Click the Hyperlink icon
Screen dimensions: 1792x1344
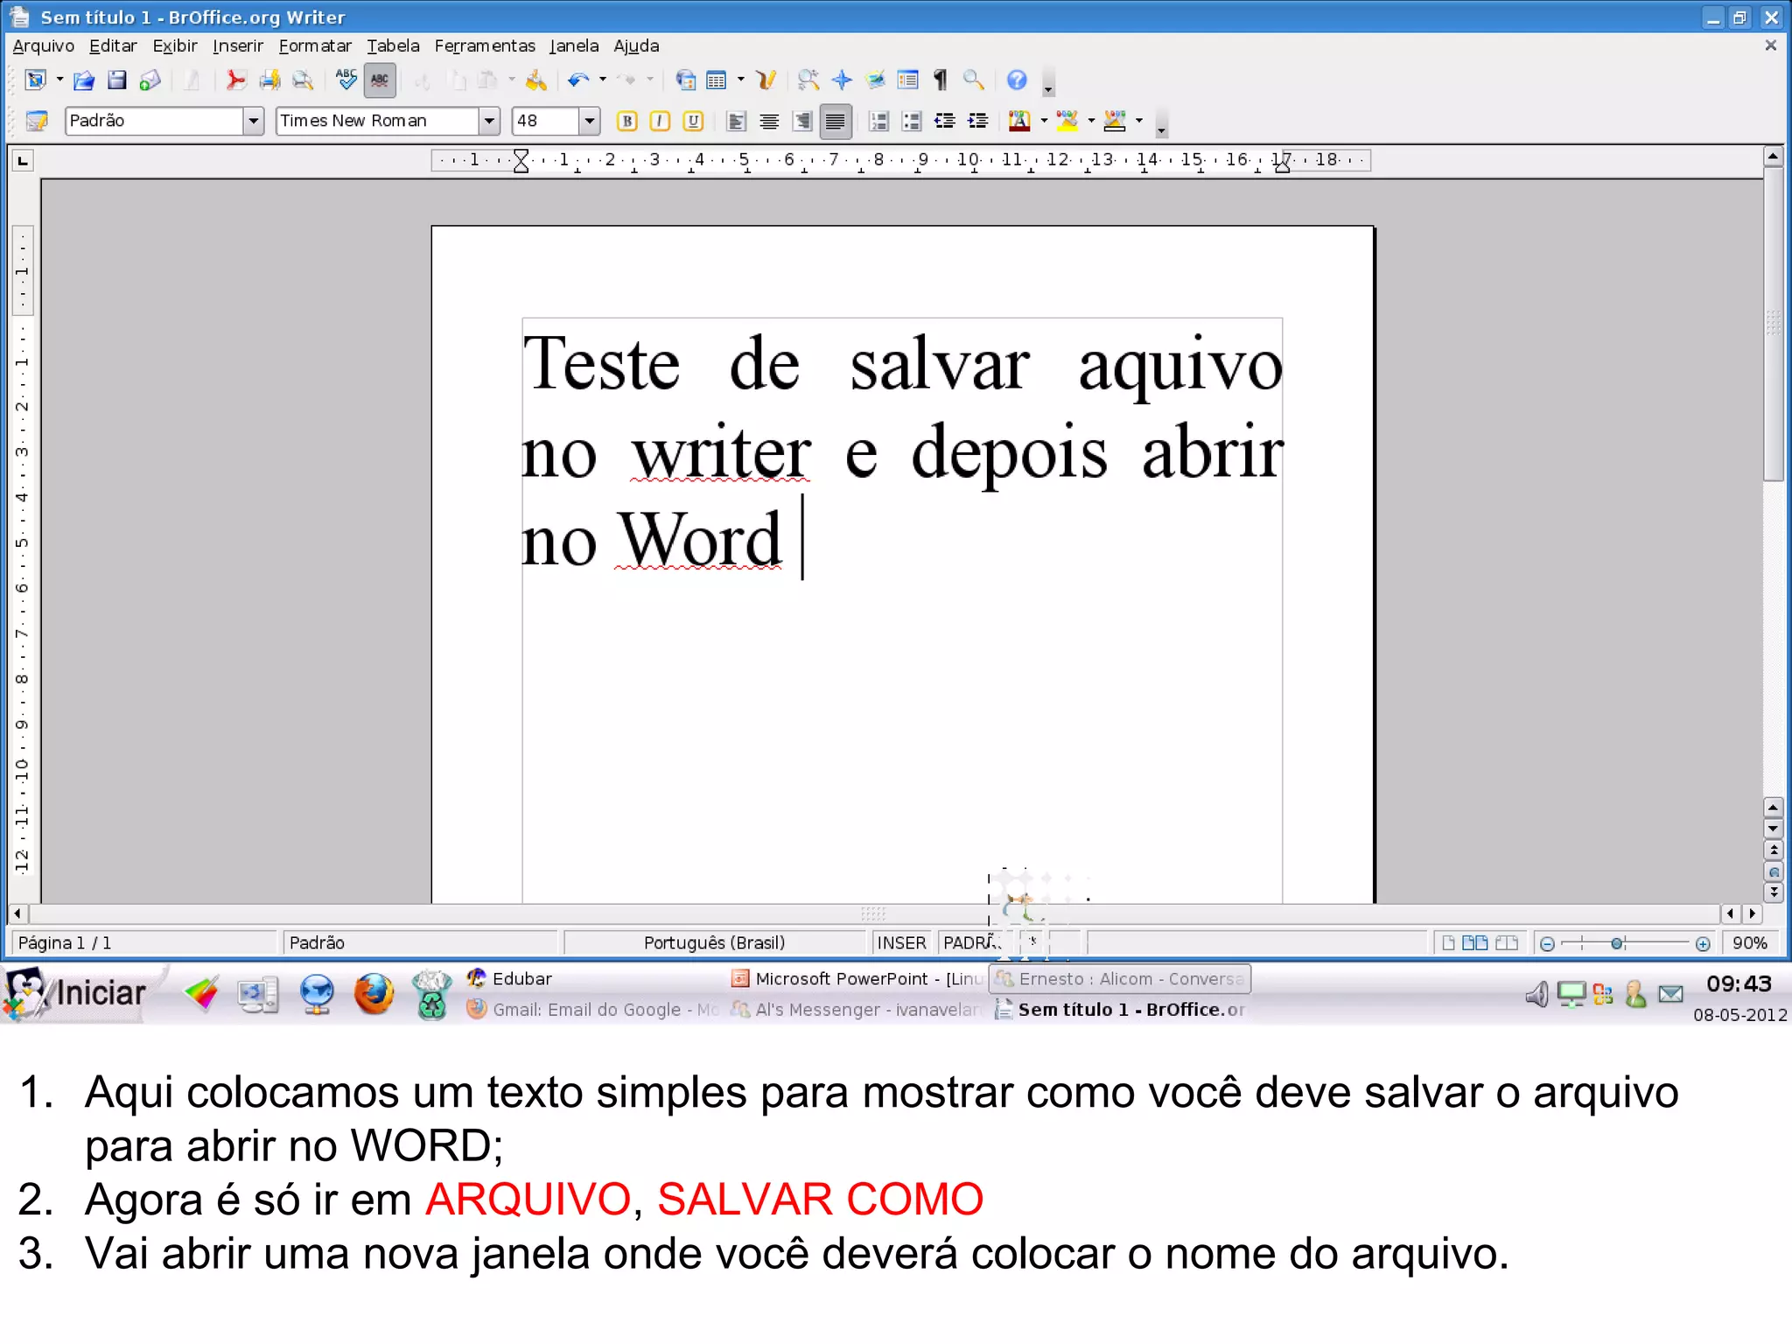pyautogui.click(x=685, y=80)
